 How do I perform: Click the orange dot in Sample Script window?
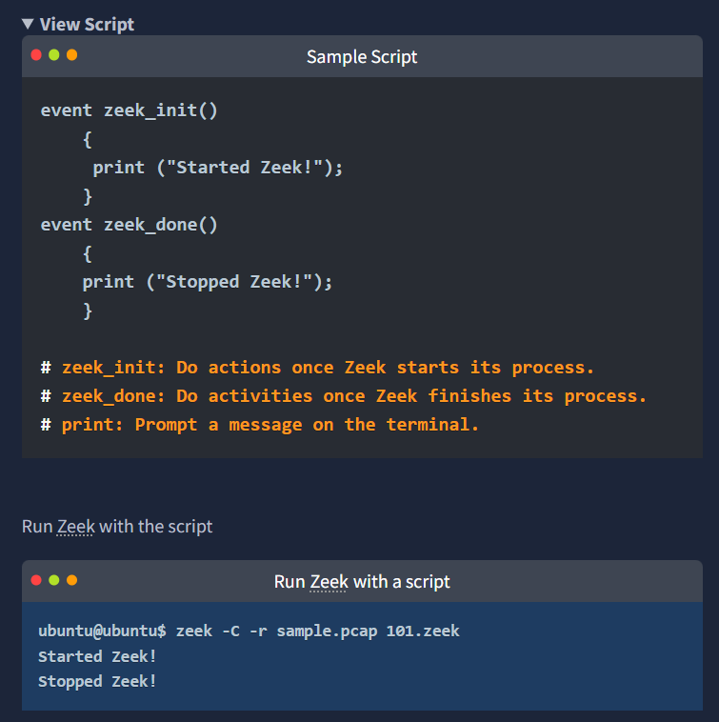(x=71, y=55)
